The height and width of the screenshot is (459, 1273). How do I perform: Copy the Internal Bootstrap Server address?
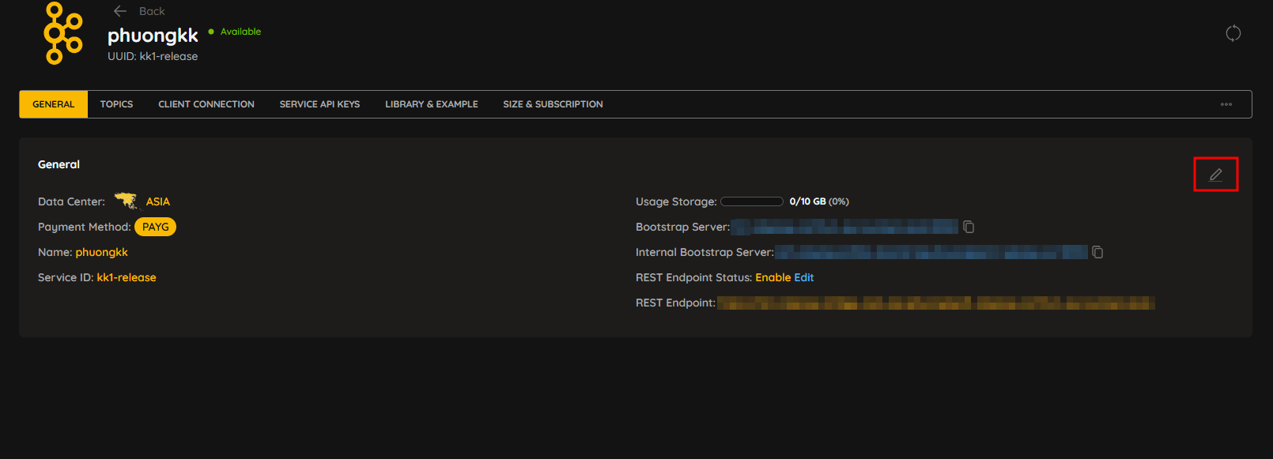(1097, 252)
